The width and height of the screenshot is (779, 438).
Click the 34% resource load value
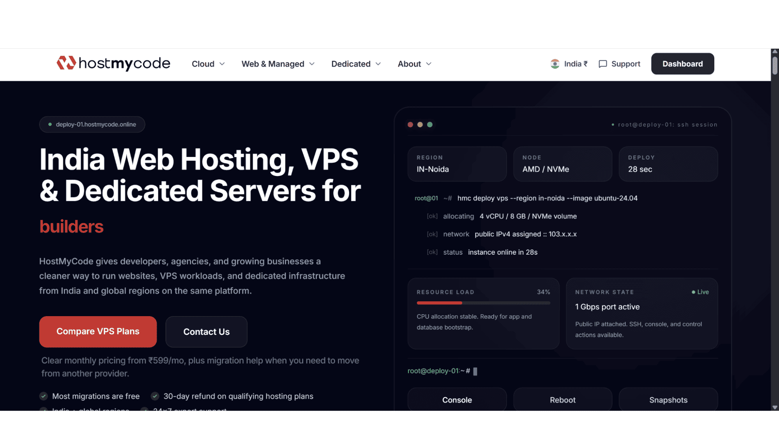543,292
